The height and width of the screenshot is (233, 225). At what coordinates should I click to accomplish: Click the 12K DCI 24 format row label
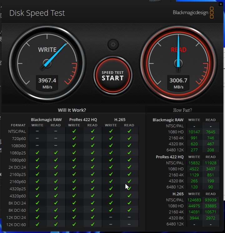coord(16,218)
